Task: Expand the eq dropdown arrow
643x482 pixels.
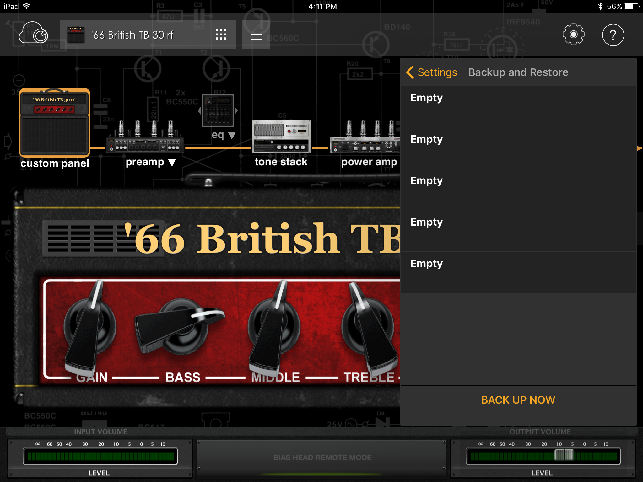Action: [x=232, y=136]
